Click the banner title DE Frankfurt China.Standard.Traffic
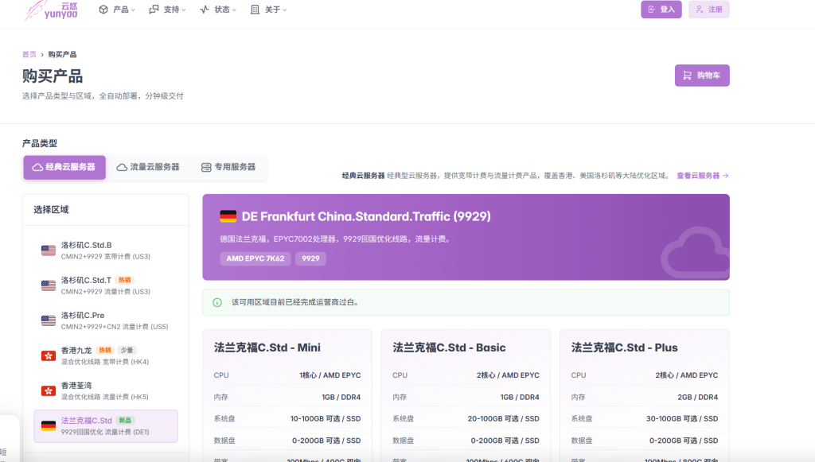815x462 pixels. click(366, 216)
